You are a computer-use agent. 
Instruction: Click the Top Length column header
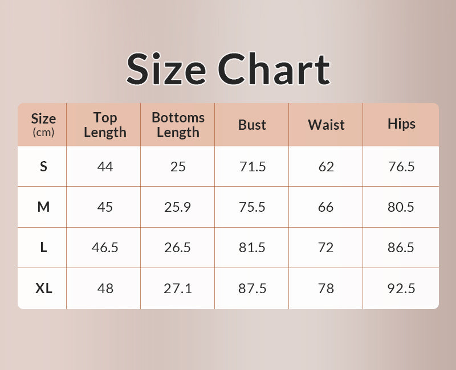(105, 125)
